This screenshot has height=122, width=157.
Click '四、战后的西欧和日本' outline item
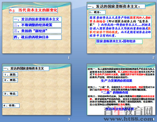pos(37,37)
